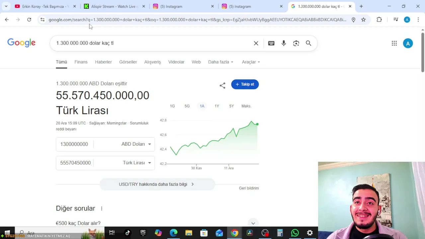Click the voice search microphone icon
This screenshot has height=239, width=425.
pyautogui.click(x=284, y=43)
